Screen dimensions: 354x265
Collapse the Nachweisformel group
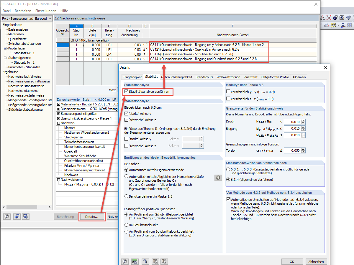[x=58, y=180]
